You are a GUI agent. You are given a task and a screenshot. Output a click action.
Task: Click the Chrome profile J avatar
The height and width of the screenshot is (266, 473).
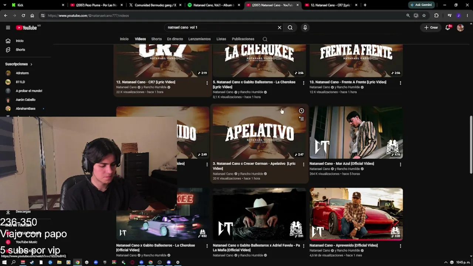coord(459,16)
